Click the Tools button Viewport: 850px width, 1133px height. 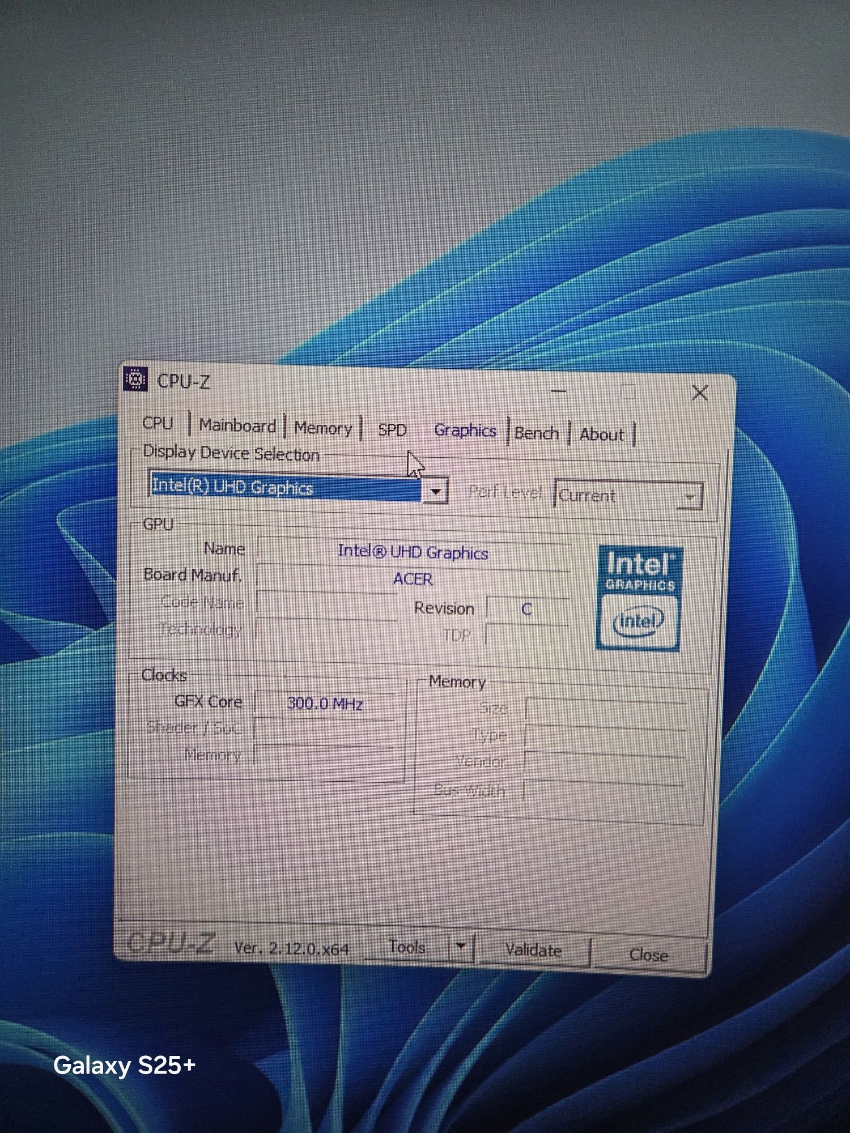pos(407,947)
